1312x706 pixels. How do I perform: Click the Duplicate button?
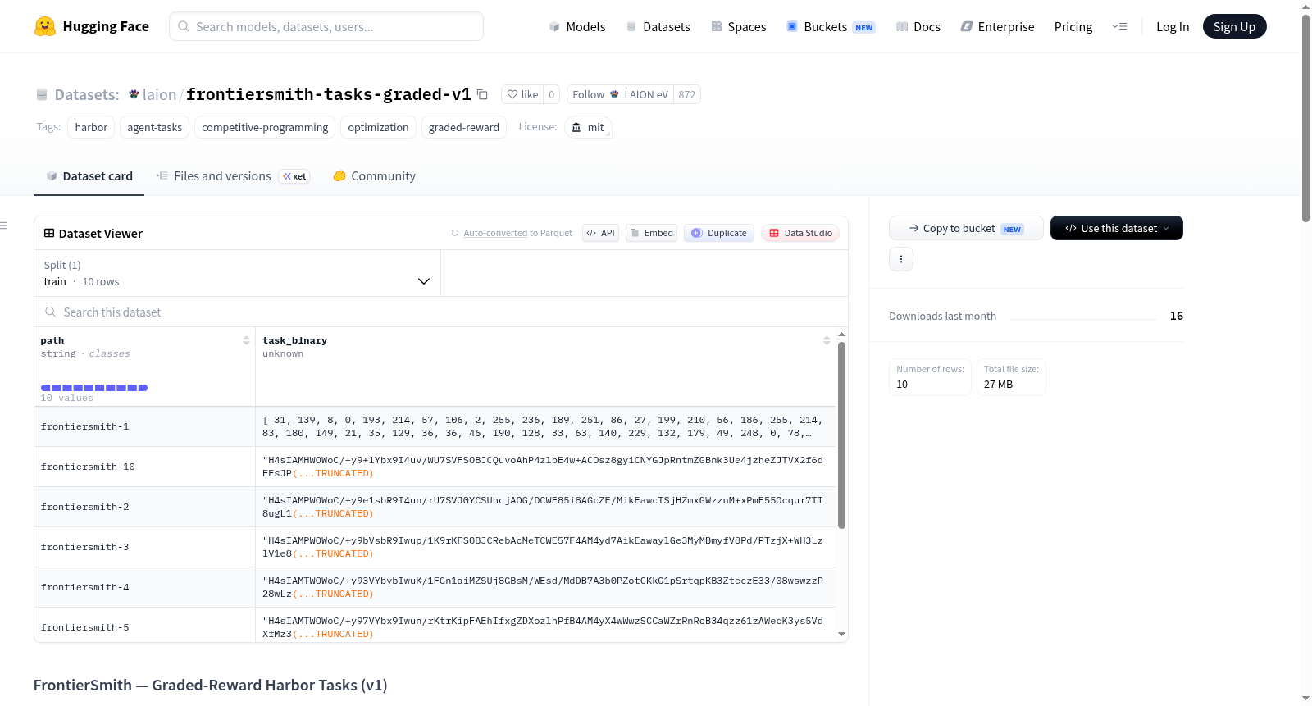(x=719, y=233)
